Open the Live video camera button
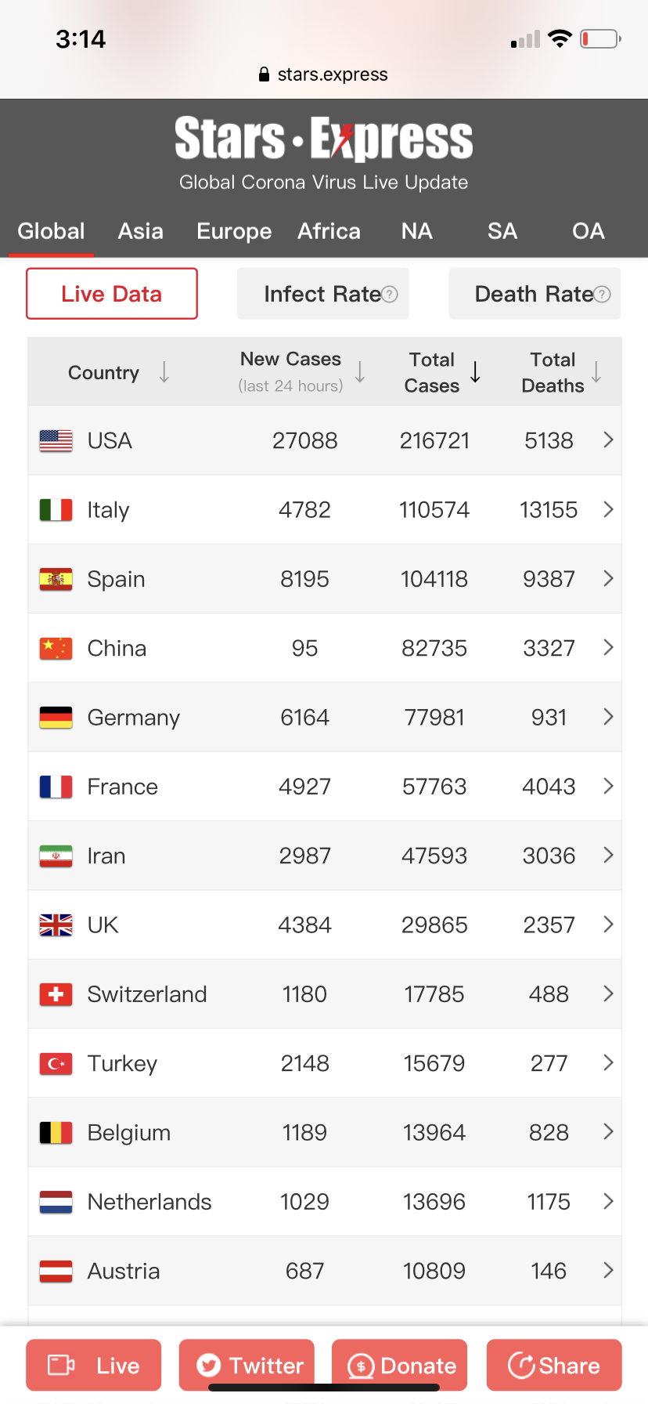648x1404 pixels. click(93, 1366)
